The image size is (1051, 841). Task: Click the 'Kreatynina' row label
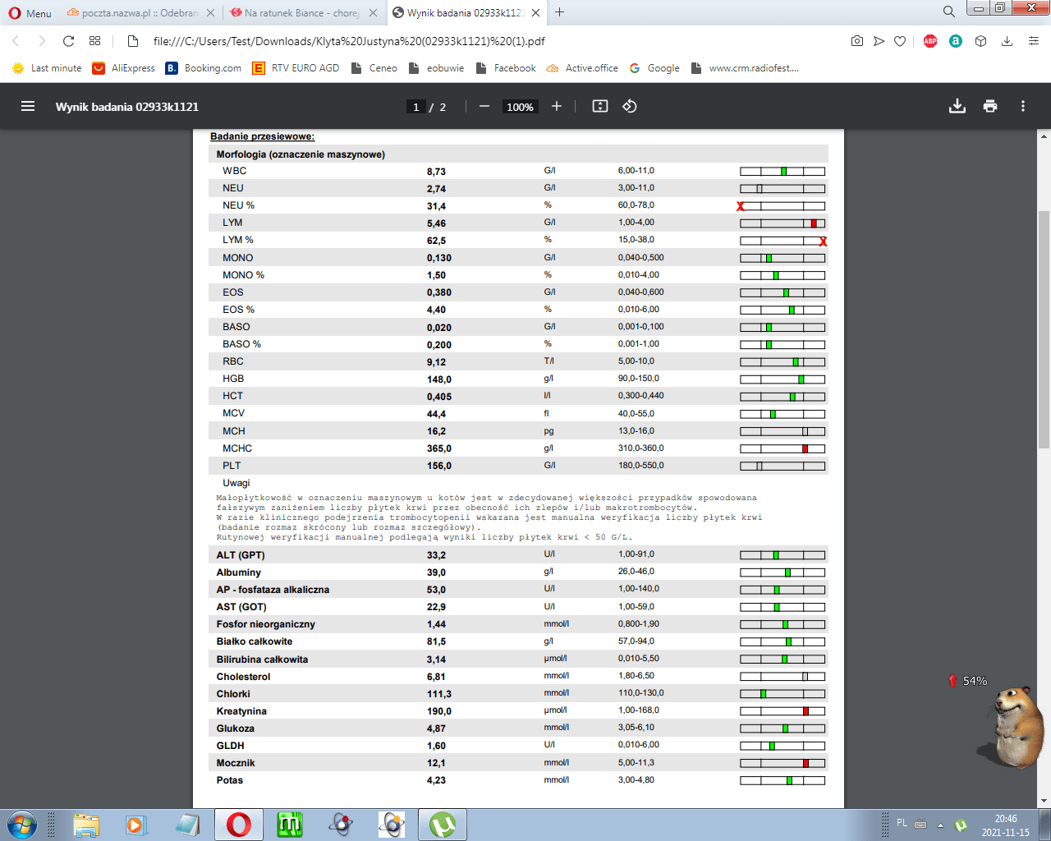pos(241,711)
